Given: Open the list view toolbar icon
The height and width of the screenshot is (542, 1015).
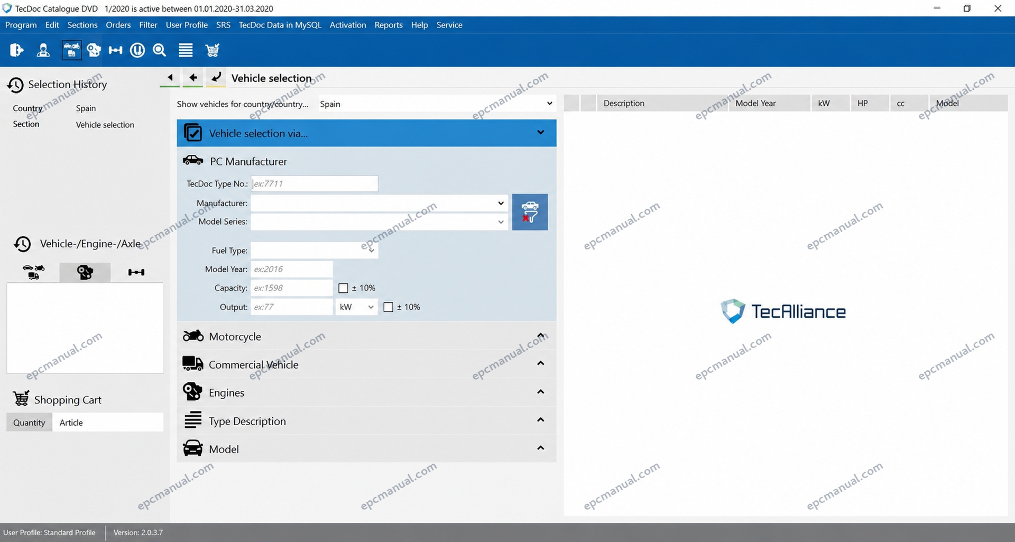Looking at the screenshot, I should point(186,50).
